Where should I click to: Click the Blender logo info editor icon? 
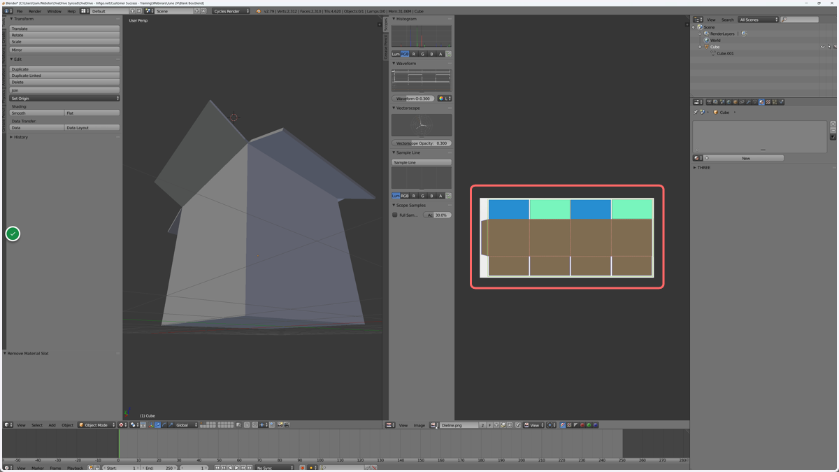click(x=7, y=11)
